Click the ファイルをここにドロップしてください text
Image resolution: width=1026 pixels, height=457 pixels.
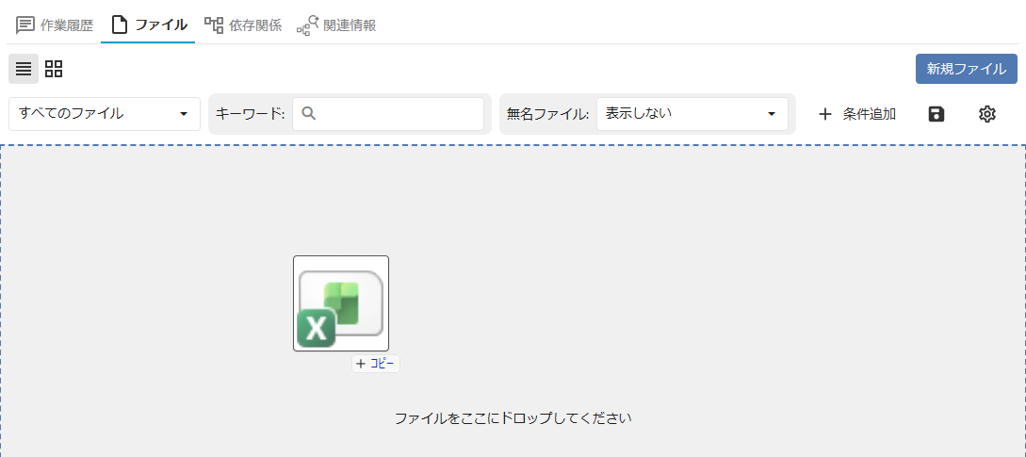click(x=513, y=417)
